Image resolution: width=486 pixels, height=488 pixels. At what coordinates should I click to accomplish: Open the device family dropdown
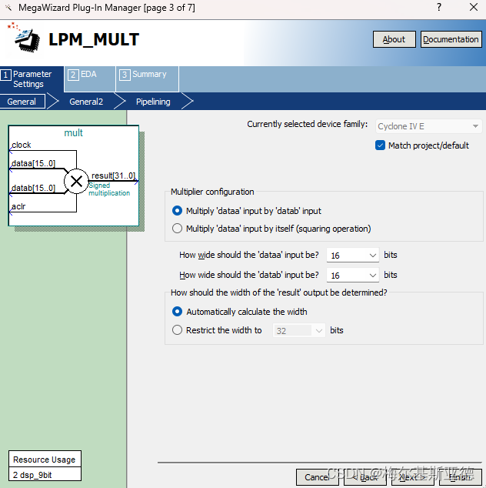pyautogui.click(x=428, y=126)
